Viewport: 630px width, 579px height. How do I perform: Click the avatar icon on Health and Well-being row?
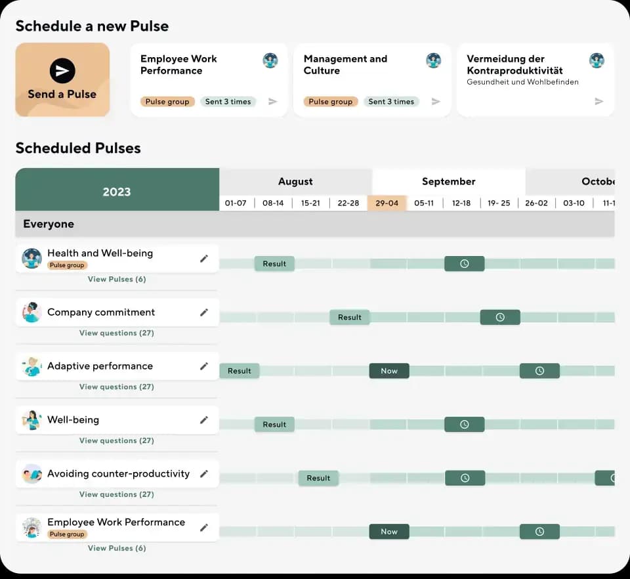[31, 258]
